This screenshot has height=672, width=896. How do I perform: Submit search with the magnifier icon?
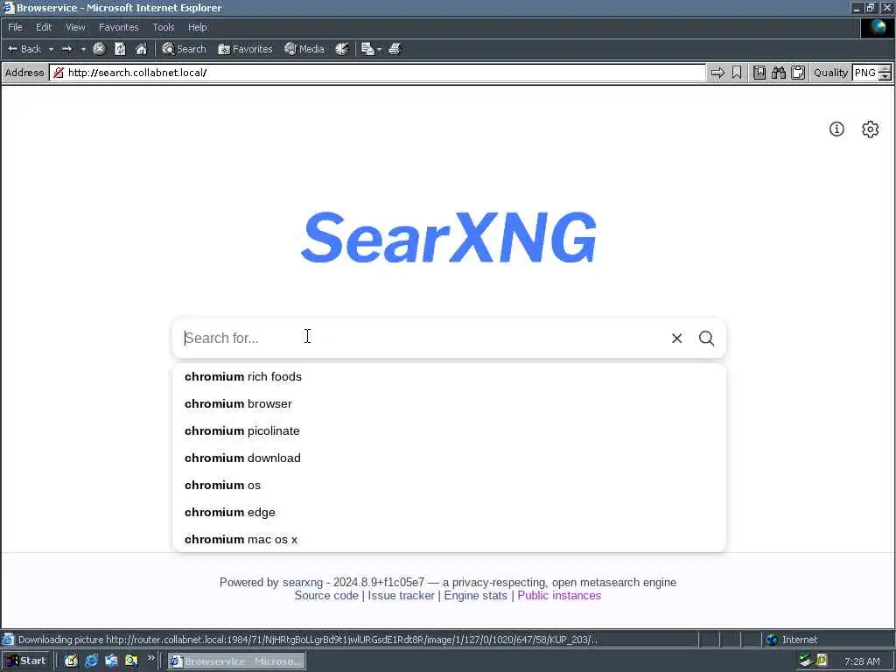coord(706,339)
